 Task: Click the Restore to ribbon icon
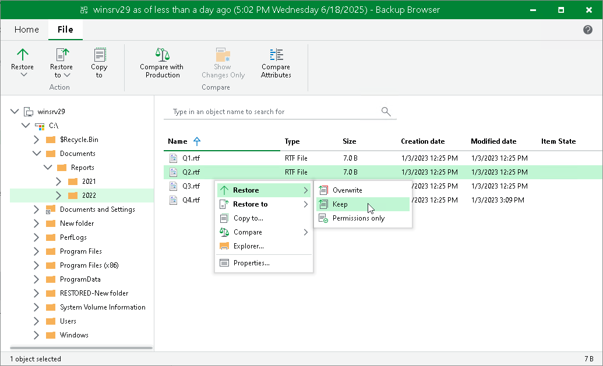pos(62,55)
